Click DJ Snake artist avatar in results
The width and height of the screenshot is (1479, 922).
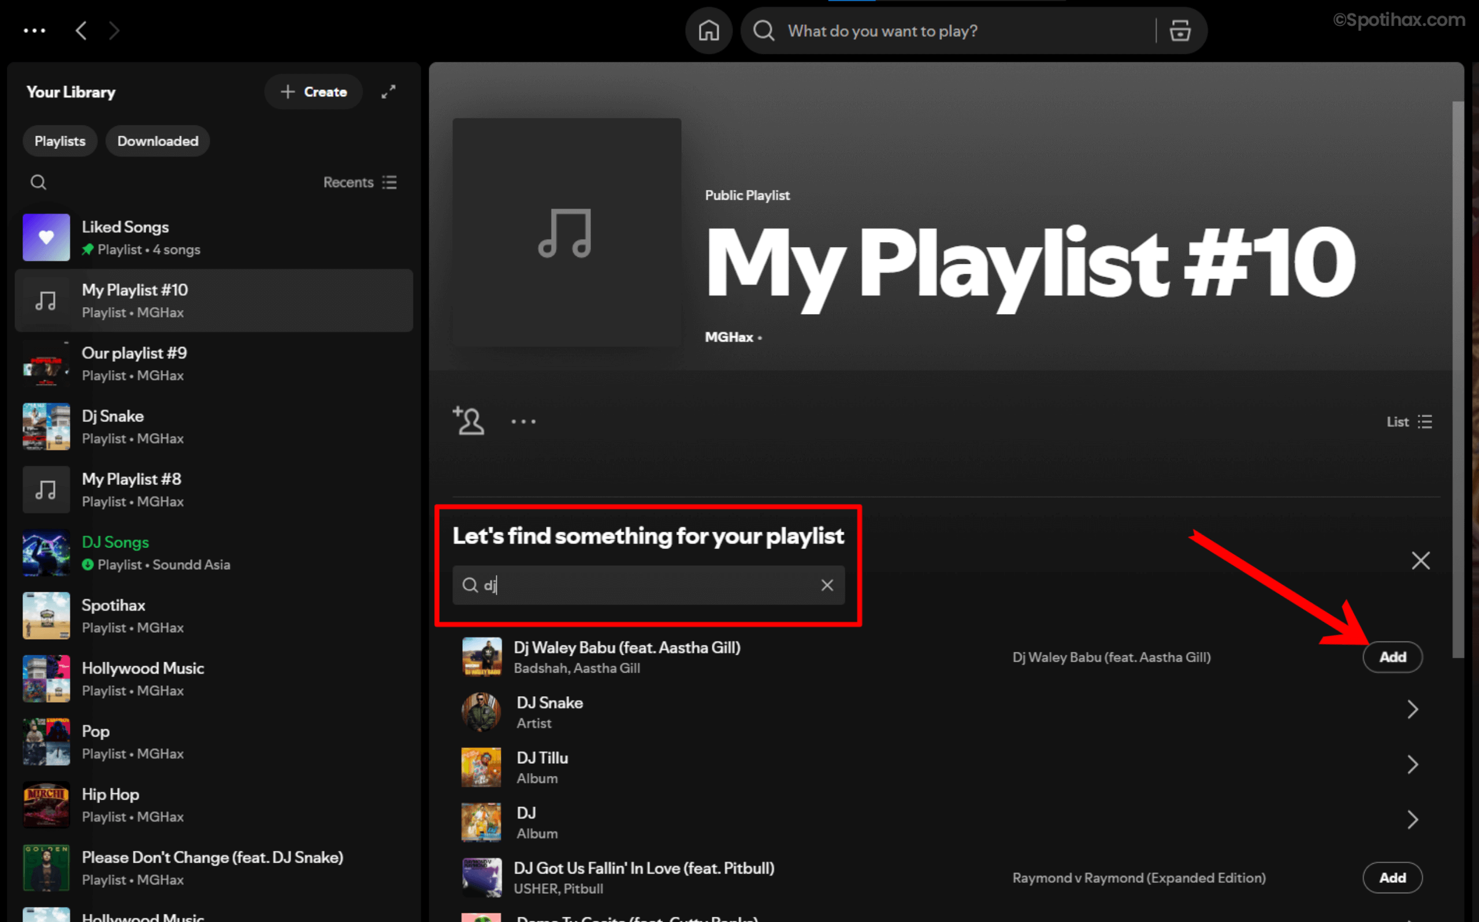click(x=481, y=712)
